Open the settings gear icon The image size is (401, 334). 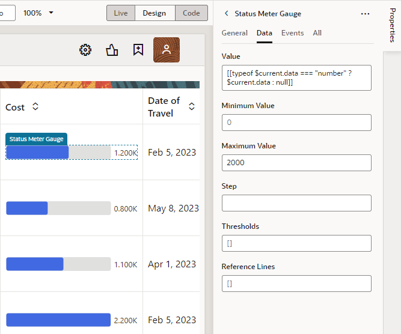pos(85,50)
